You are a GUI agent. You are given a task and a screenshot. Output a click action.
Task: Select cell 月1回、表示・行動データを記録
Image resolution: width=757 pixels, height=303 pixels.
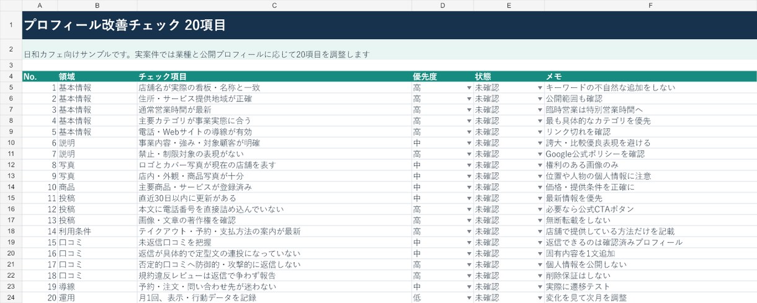click(x=274, y=298)
